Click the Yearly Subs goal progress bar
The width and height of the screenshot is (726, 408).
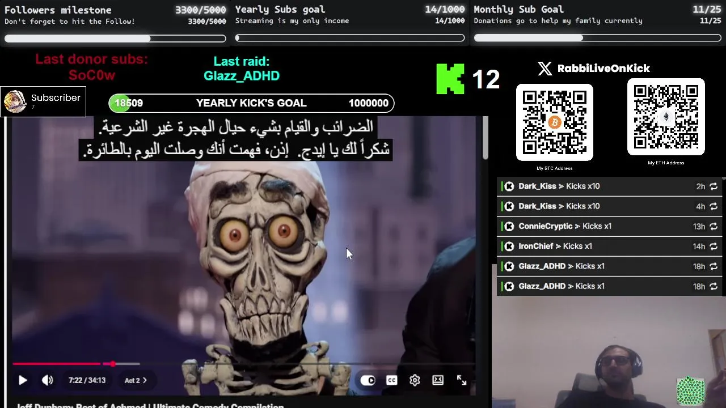pos(350,38)
